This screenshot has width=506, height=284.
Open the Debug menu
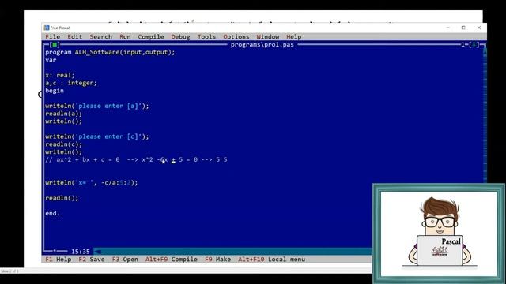tap(181, 37)
